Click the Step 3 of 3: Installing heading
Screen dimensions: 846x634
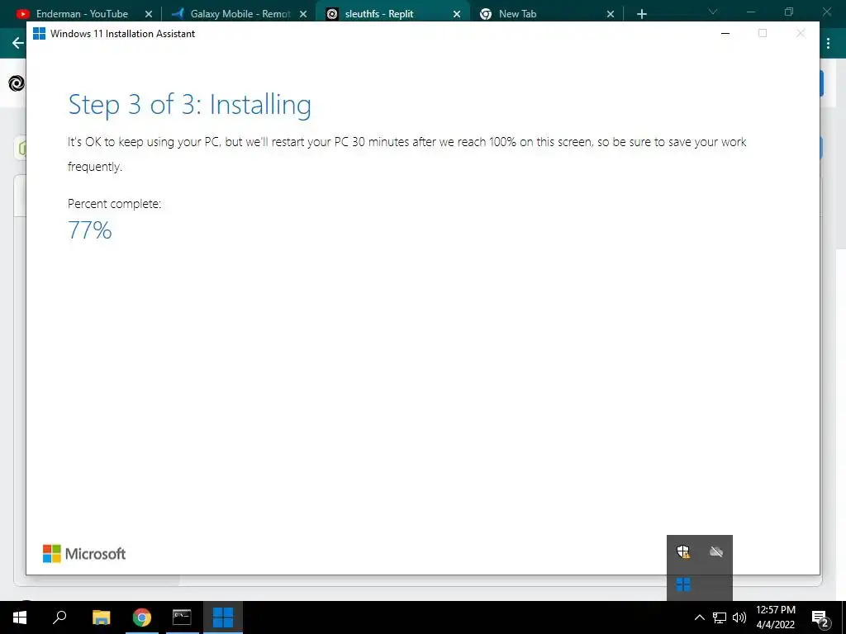tap(189, 105)
